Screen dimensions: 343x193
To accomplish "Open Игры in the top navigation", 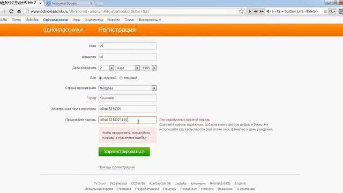I will tap(76, 20).
